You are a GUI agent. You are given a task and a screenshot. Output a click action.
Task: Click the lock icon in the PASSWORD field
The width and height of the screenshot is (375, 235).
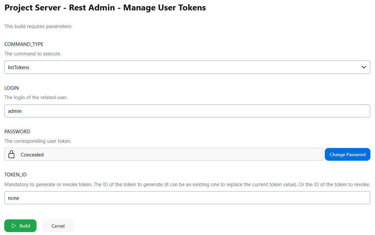click(11, 154)
